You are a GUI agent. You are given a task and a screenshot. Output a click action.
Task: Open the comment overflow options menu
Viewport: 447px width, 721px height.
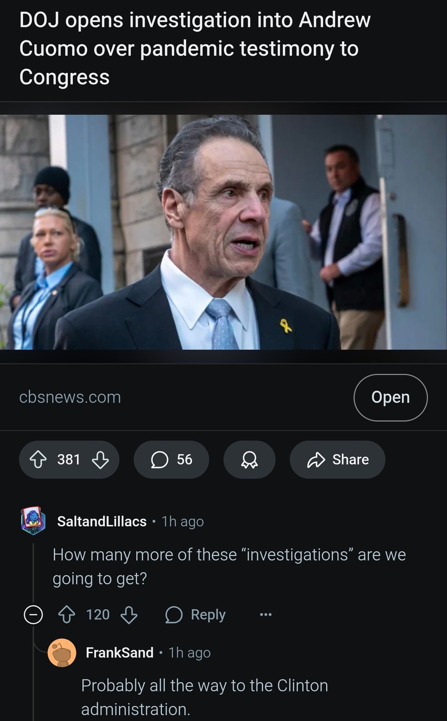coord(265,614)
